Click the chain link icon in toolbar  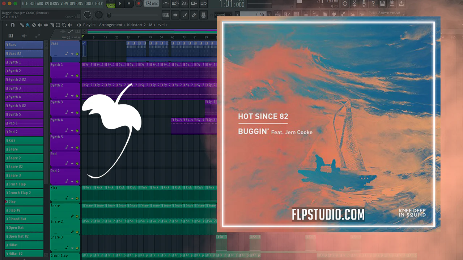194,15
